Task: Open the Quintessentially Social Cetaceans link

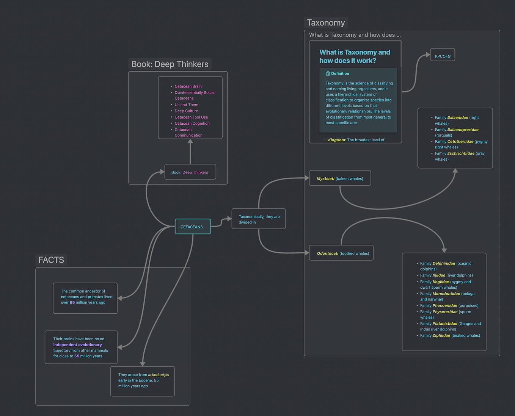Action: tap(195, 95)
